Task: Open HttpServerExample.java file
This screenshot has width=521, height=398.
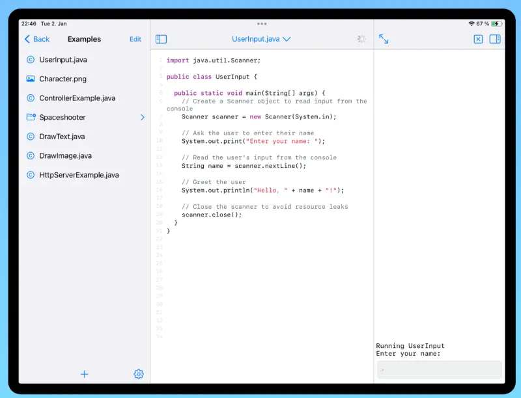Action: click(79, 175)
